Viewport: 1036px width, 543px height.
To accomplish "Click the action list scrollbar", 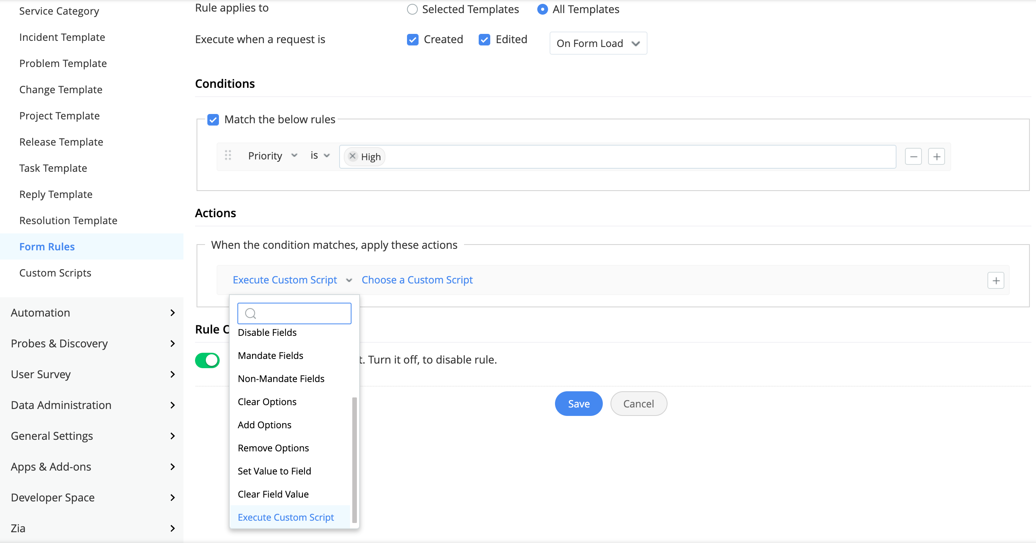I will pyautogui.click(x=354, y=458).
